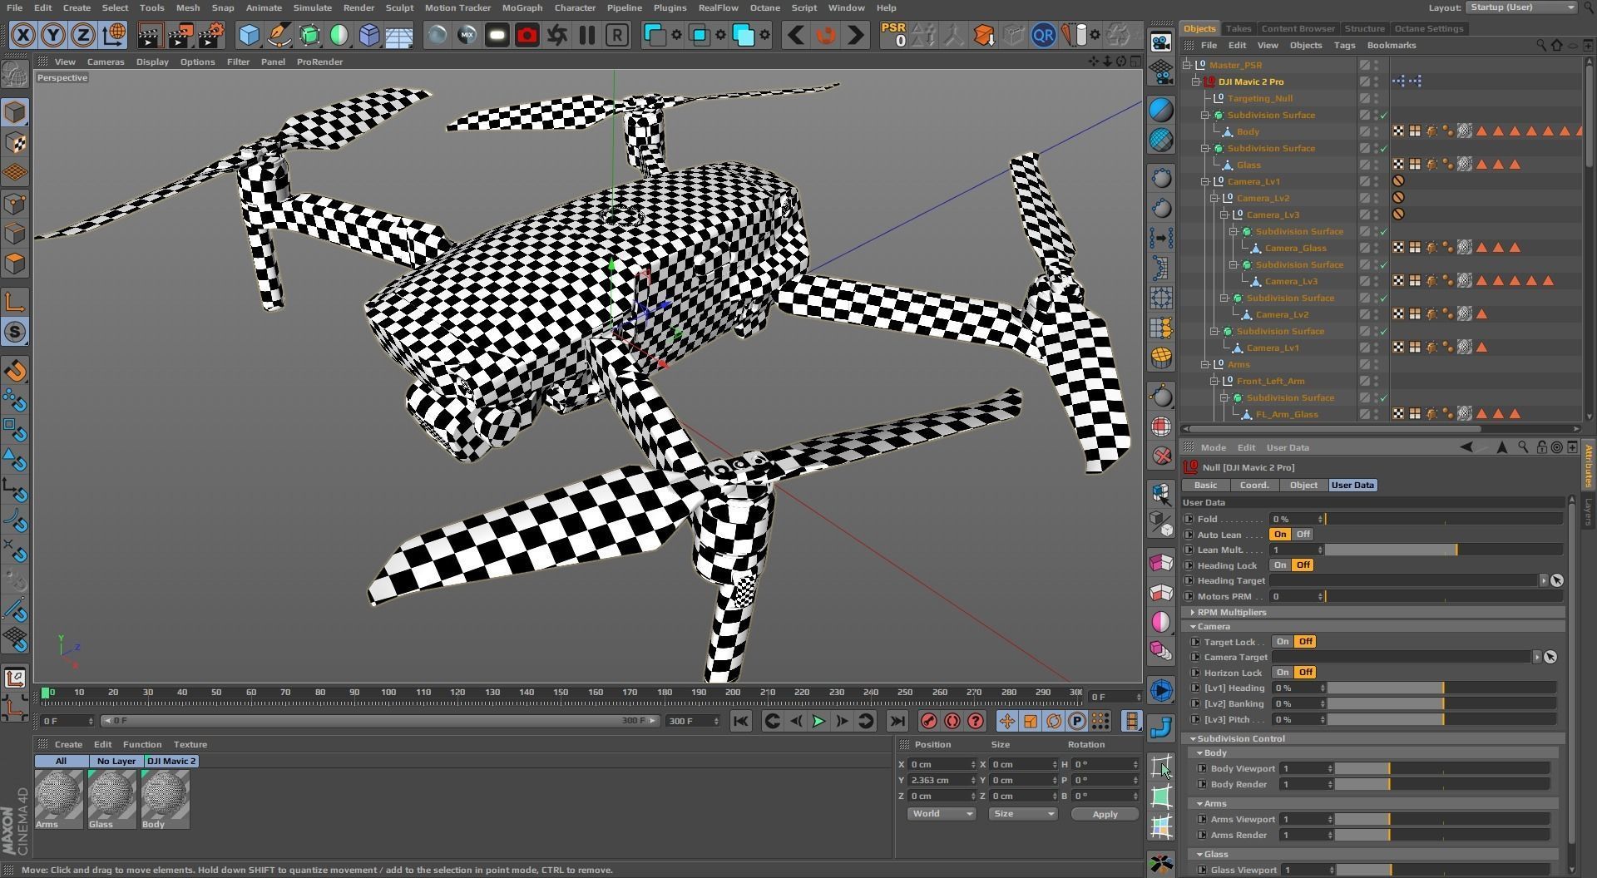
Task: Adjust the Fold percentage slider
Action: coord(1444,520)
